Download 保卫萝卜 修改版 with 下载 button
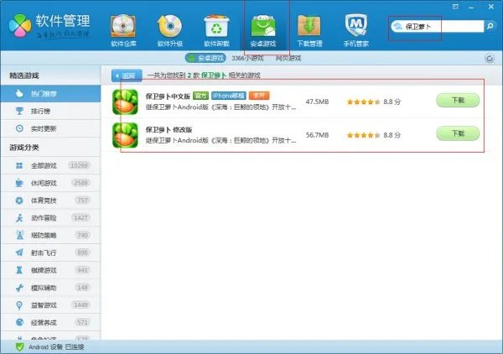 (458, 133)
